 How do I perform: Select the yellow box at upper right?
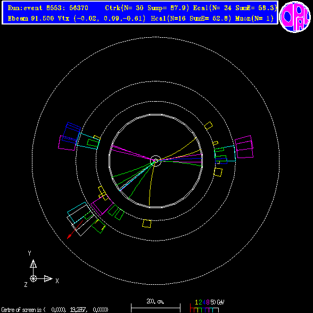tap(209, 126)
